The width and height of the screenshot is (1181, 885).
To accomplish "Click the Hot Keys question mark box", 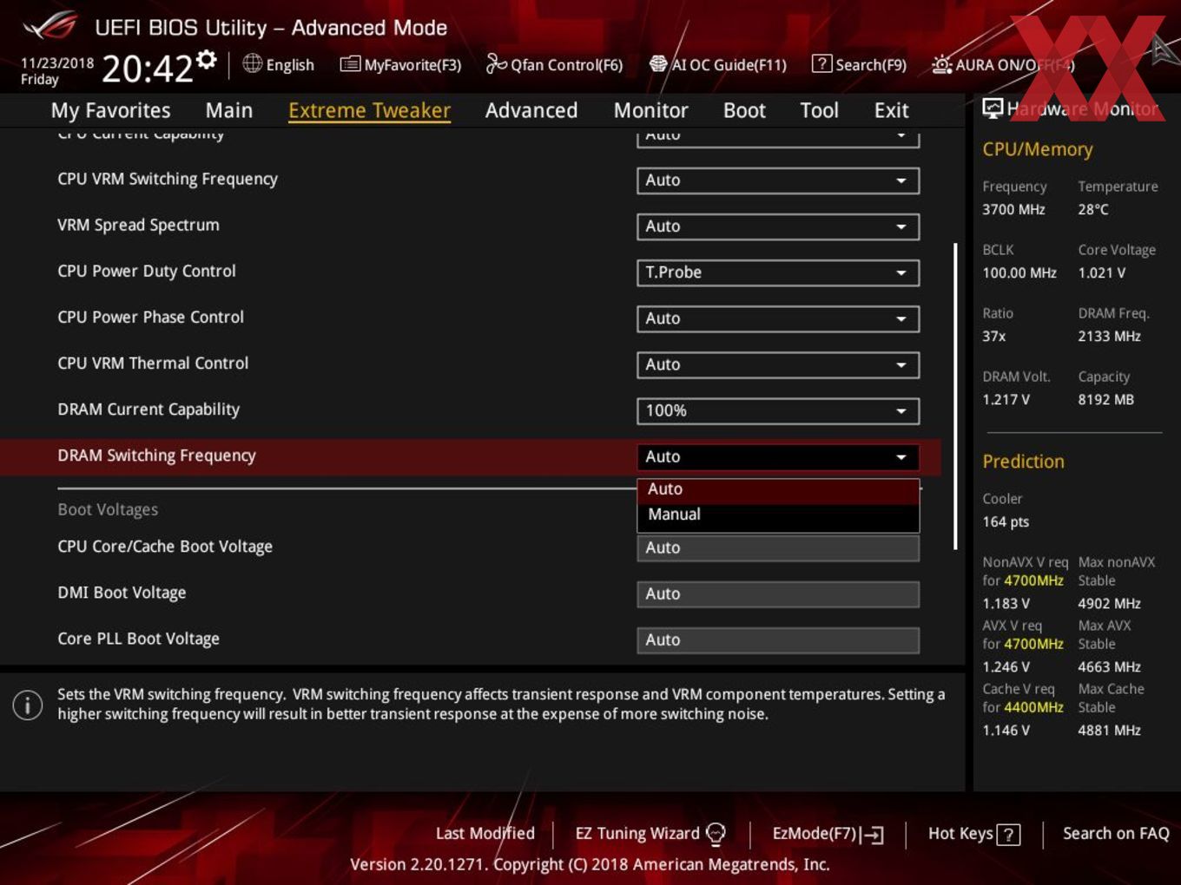I will (1008, 835).
